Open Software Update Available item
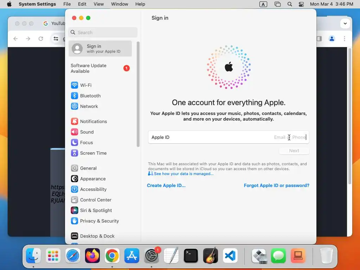 [100, 69]
